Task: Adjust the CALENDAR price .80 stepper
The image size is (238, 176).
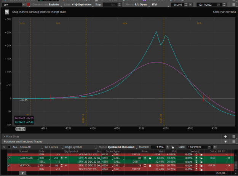Action: point(145,158)
